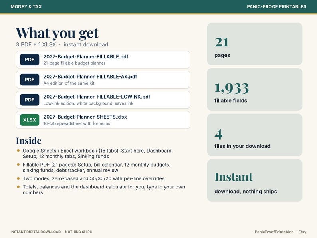Click the 'Two modes: zero-based and 50/30/20' bullet
Image resolution: width=317 pixels, height=238 pixels.
point(93,178)
